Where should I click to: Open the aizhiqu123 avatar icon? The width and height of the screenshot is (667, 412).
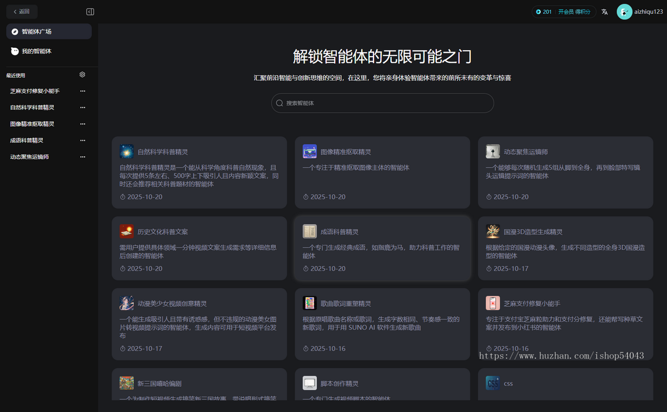coord(624,11)
